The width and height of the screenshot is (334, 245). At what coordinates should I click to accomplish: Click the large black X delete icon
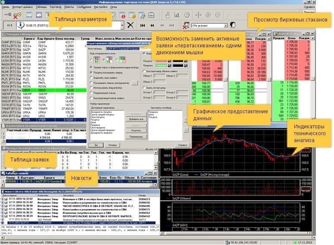(x=130, y=25)
